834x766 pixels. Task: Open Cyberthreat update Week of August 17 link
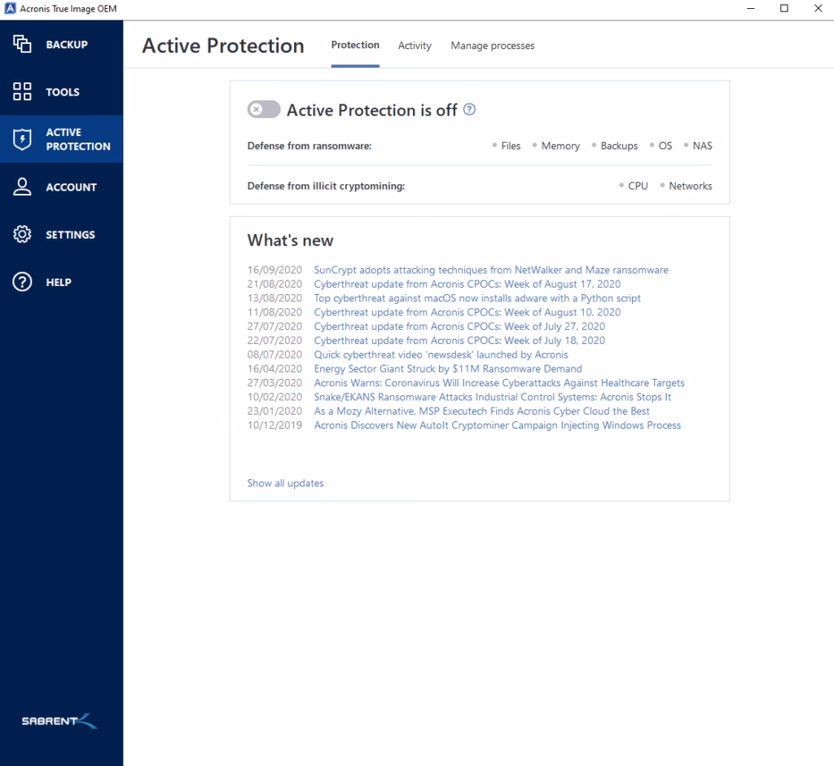467,284
